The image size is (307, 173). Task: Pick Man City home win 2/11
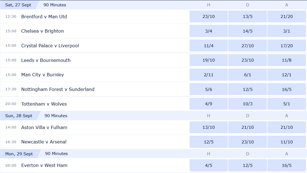(x=208, y=75)
